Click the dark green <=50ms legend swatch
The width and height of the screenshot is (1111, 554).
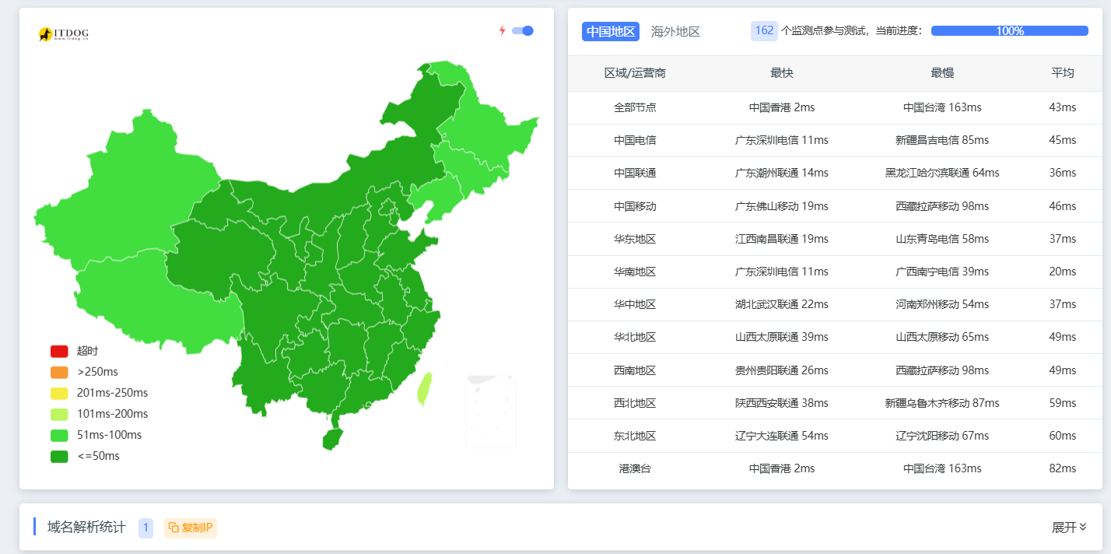coord(59,456)
